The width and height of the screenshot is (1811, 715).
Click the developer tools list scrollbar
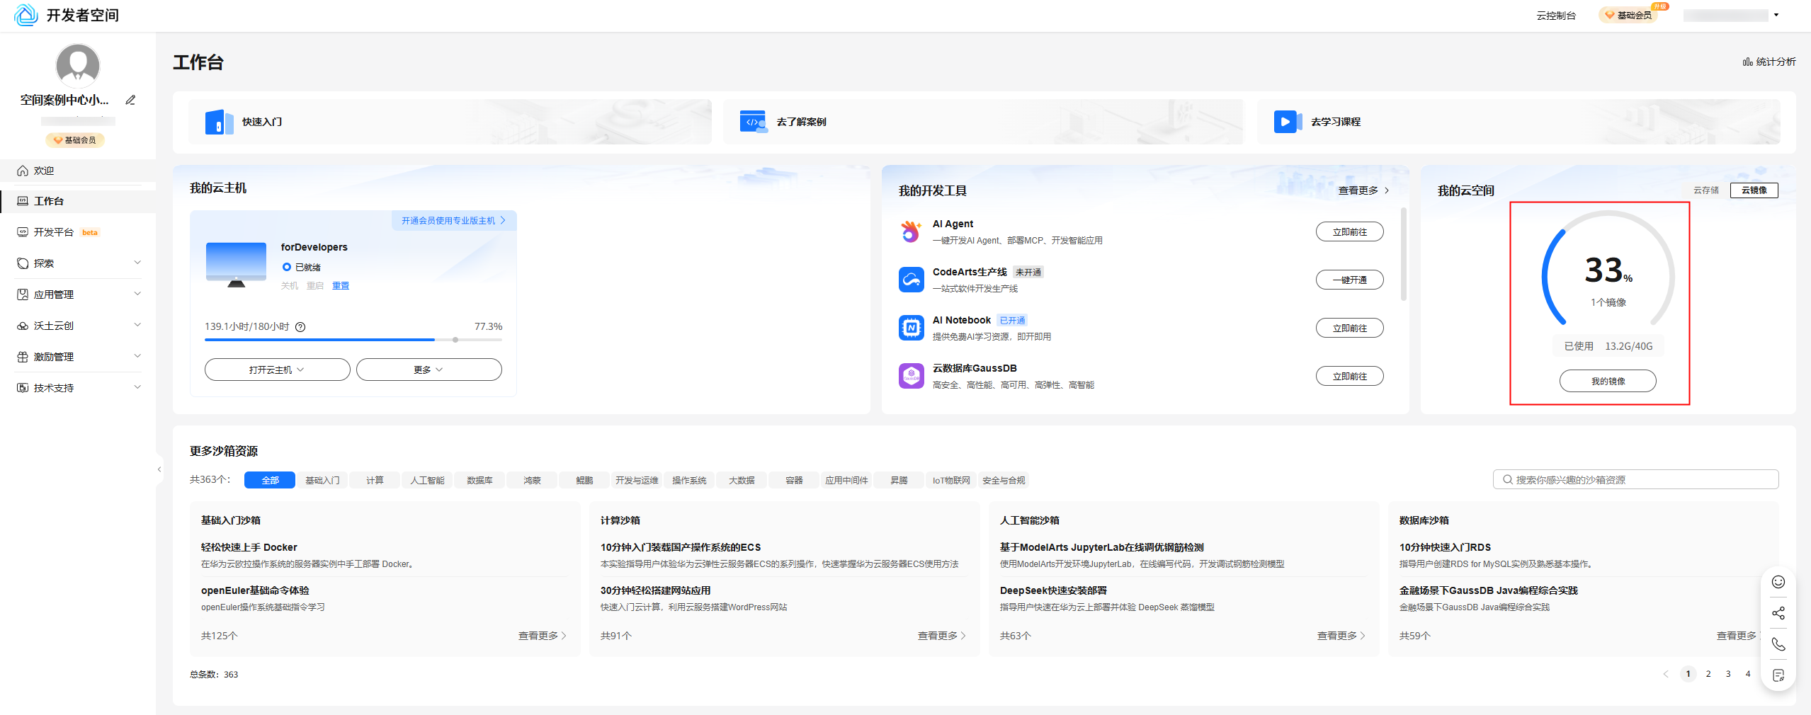(x=1404, y=253)
